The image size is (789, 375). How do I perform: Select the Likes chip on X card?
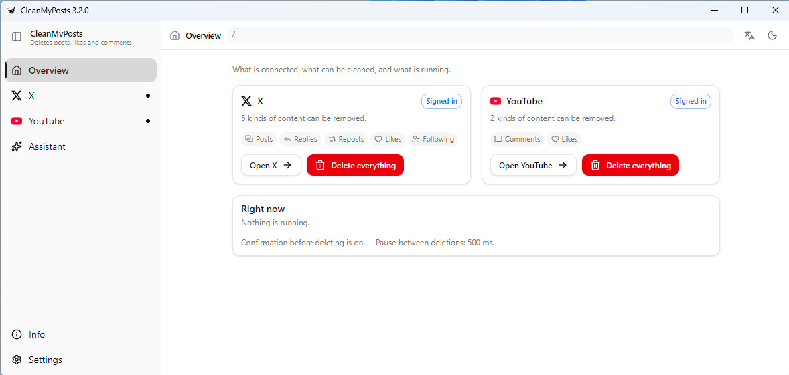pos(388,139)
